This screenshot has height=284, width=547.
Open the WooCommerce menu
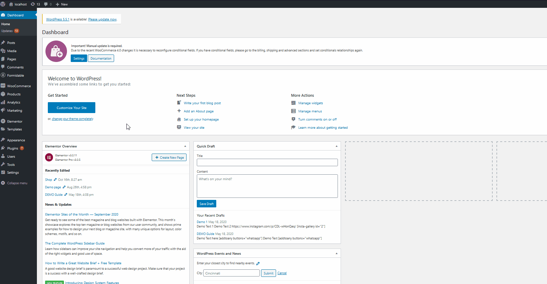click(18, 86)
